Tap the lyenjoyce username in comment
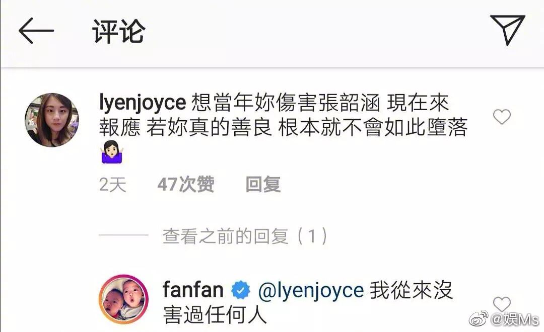This screenshot has height=332, width=544. [143, 103]
